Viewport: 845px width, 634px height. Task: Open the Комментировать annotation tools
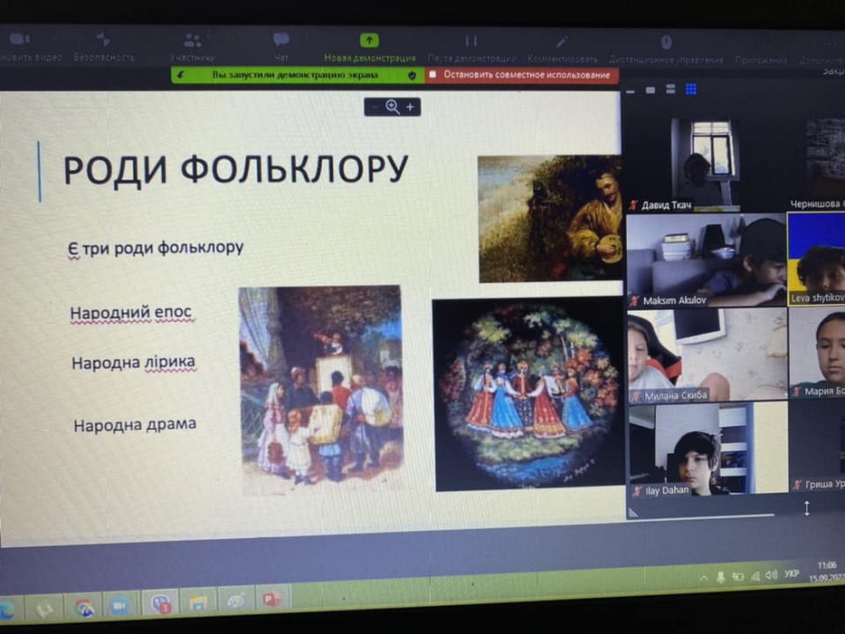(562, 50)
